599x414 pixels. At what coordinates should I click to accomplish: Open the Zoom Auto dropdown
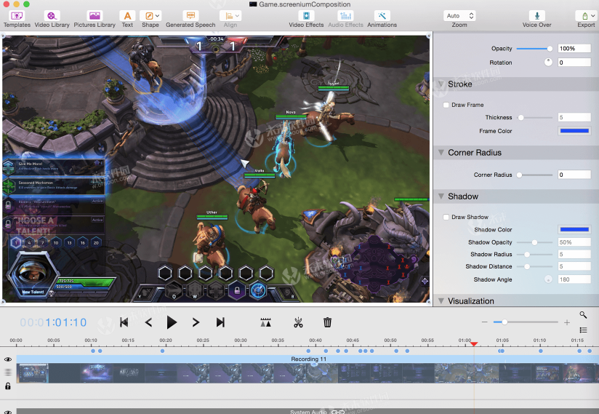(459, 15)
